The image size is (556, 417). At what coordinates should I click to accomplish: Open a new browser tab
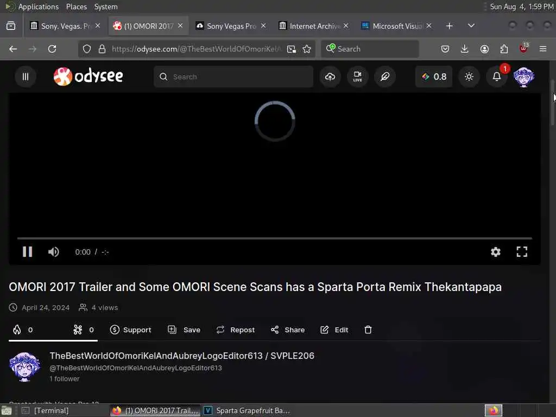449,26
